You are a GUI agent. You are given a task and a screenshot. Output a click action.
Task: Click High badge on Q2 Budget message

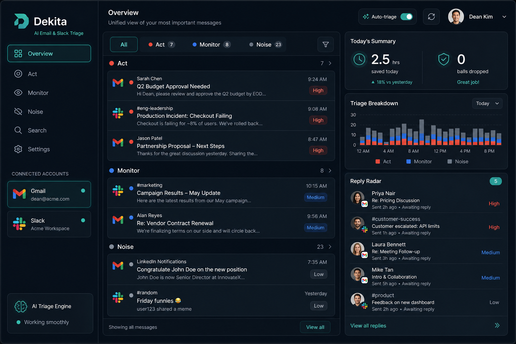[x=318, y=90]
